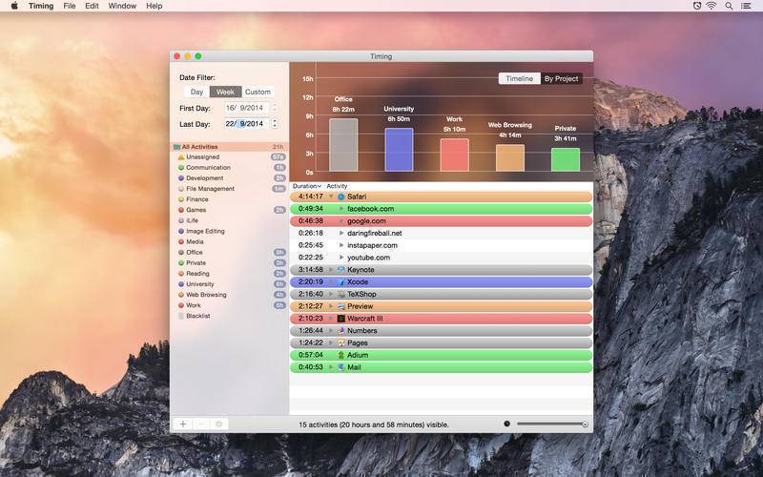Open the gear settings button in sidebar footer
This screenshot has width=763, height=477.
pyautogui.click(x=219, y=424)
